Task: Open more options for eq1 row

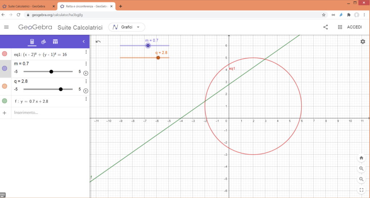Action: pos(86,52)
